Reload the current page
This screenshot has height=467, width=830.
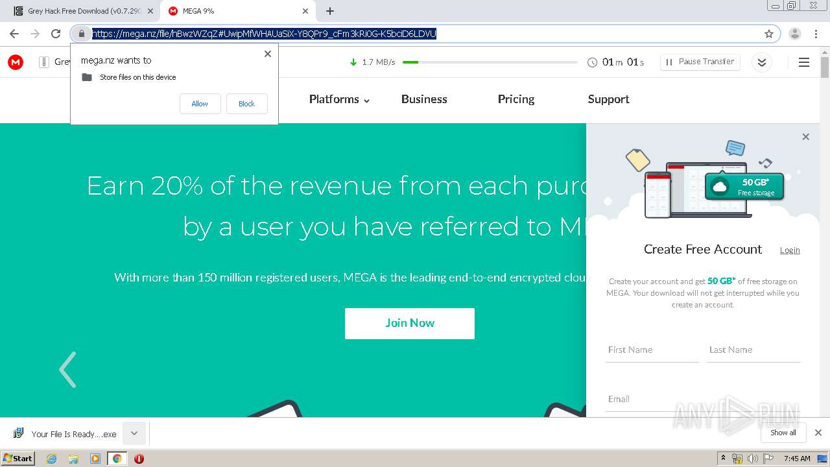pyautogui.click(x=56, y=34)
